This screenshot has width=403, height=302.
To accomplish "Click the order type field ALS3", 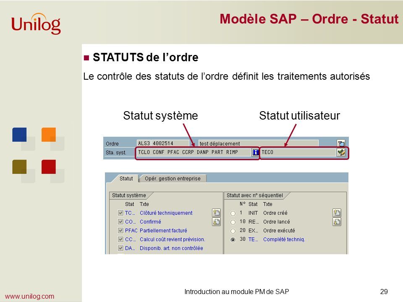I will [x=144, y=143].
